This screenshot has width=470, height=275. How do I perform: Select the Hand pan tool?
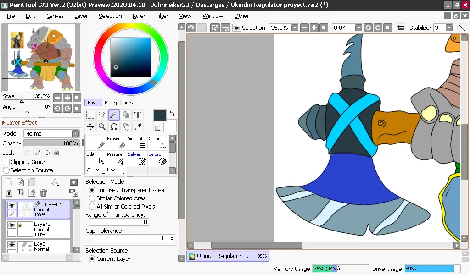tap(126, 127)
